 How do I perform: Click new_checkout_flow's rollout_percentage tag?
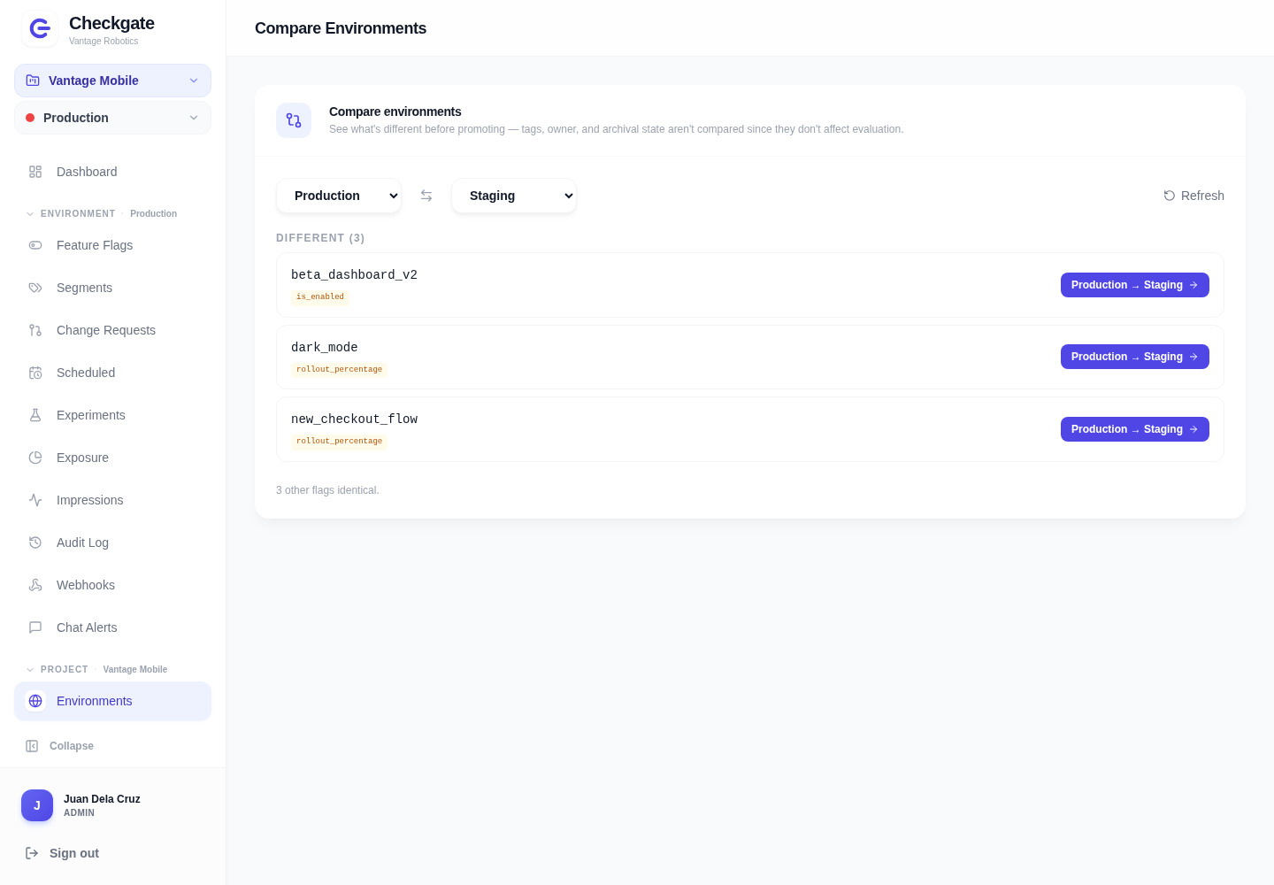click(x=339, y=442)
